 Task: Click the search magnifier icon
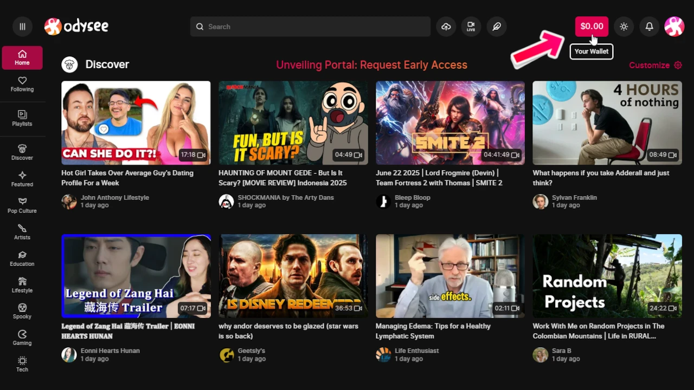[x=200, y=27]
